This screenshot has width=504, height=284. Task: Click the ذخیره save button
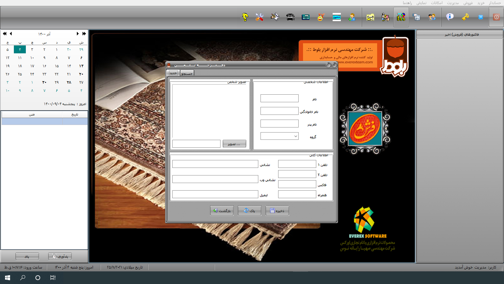[x=277, y=211]
